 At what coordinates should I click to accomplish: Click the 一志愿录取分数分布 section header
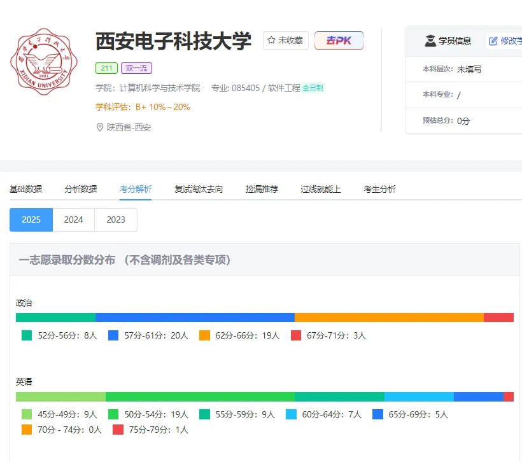click(265, 260)
